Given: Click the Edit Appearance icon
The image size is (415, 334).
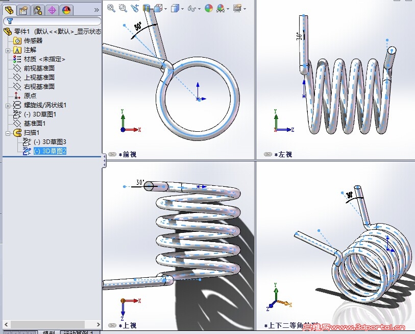Looking at the screenshot, I should (209, 8).
